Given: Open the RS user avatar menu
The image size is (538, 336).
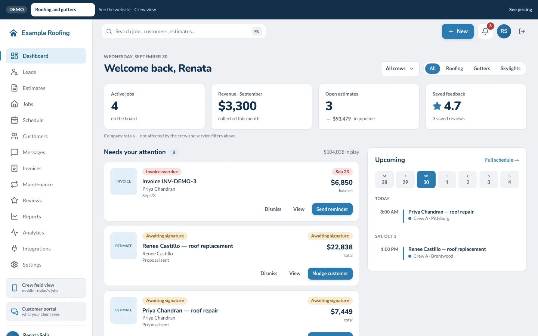Looking at the screenshot, I should pos(504,31).
